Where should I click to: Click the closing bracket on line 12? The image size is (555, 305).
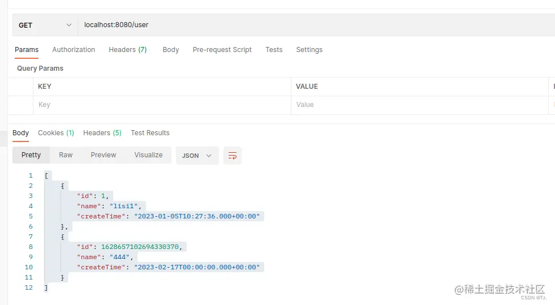pos(46,287)
